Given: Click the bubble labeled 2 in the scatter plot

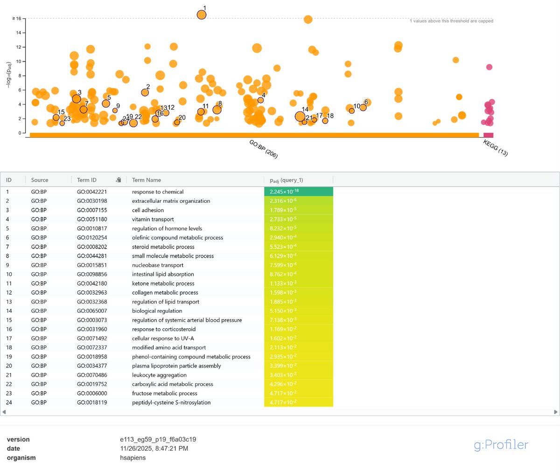Looking at the screenshot, I should coord(144,92).
